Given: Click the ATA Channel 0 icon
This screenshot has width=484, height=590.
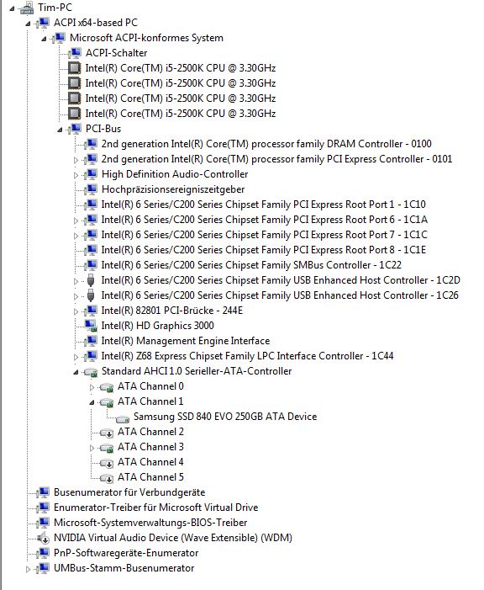Looking at the screenshot, I should click(x=107, y=387).
